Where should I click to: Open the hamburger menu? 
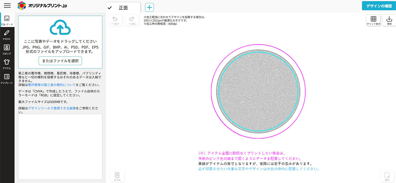pos(7,6)
